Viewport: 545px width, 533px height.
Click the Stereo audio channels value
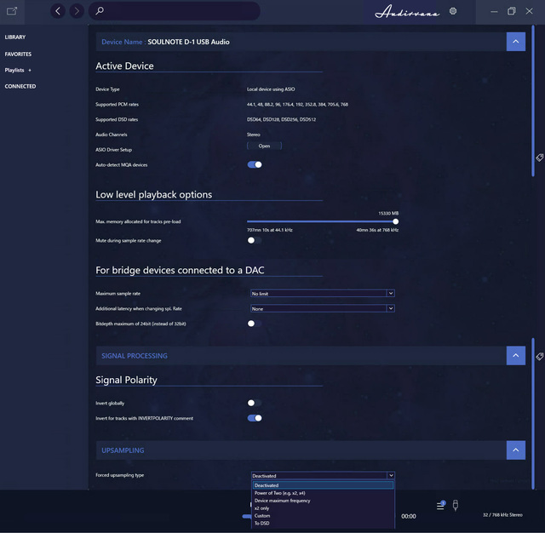click(254, 135)
